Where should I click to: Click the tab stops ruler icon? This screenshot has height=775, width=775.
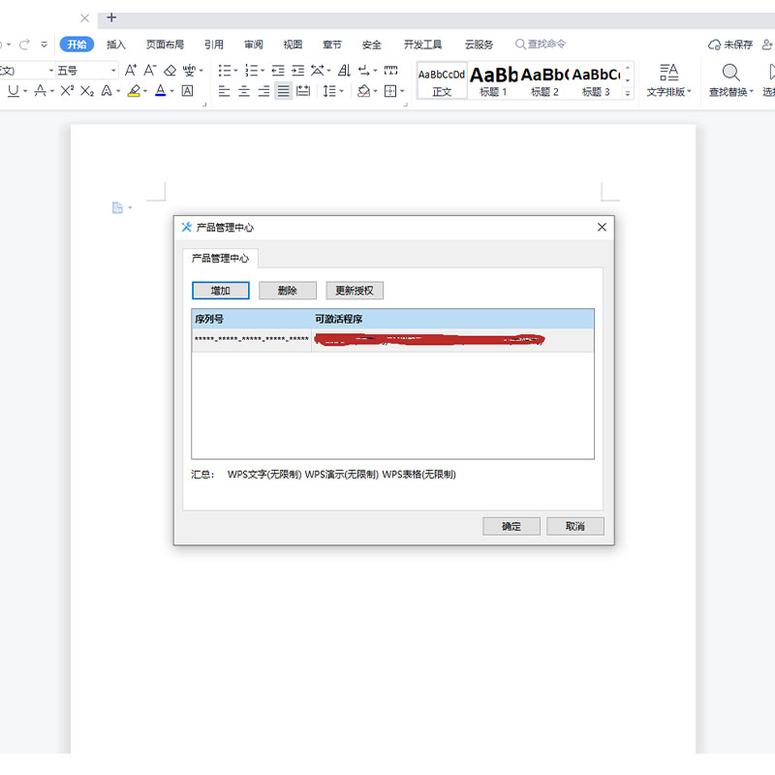pyautogui.click(x=391, y=70)
